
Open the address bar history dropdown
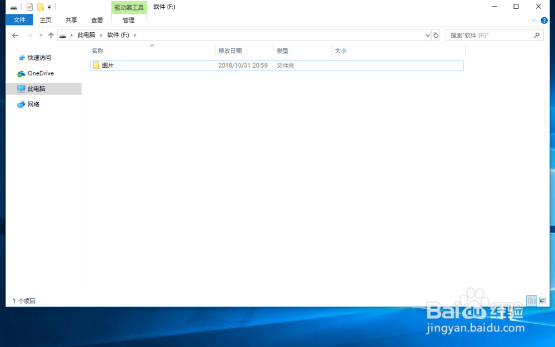click(427, 35)
